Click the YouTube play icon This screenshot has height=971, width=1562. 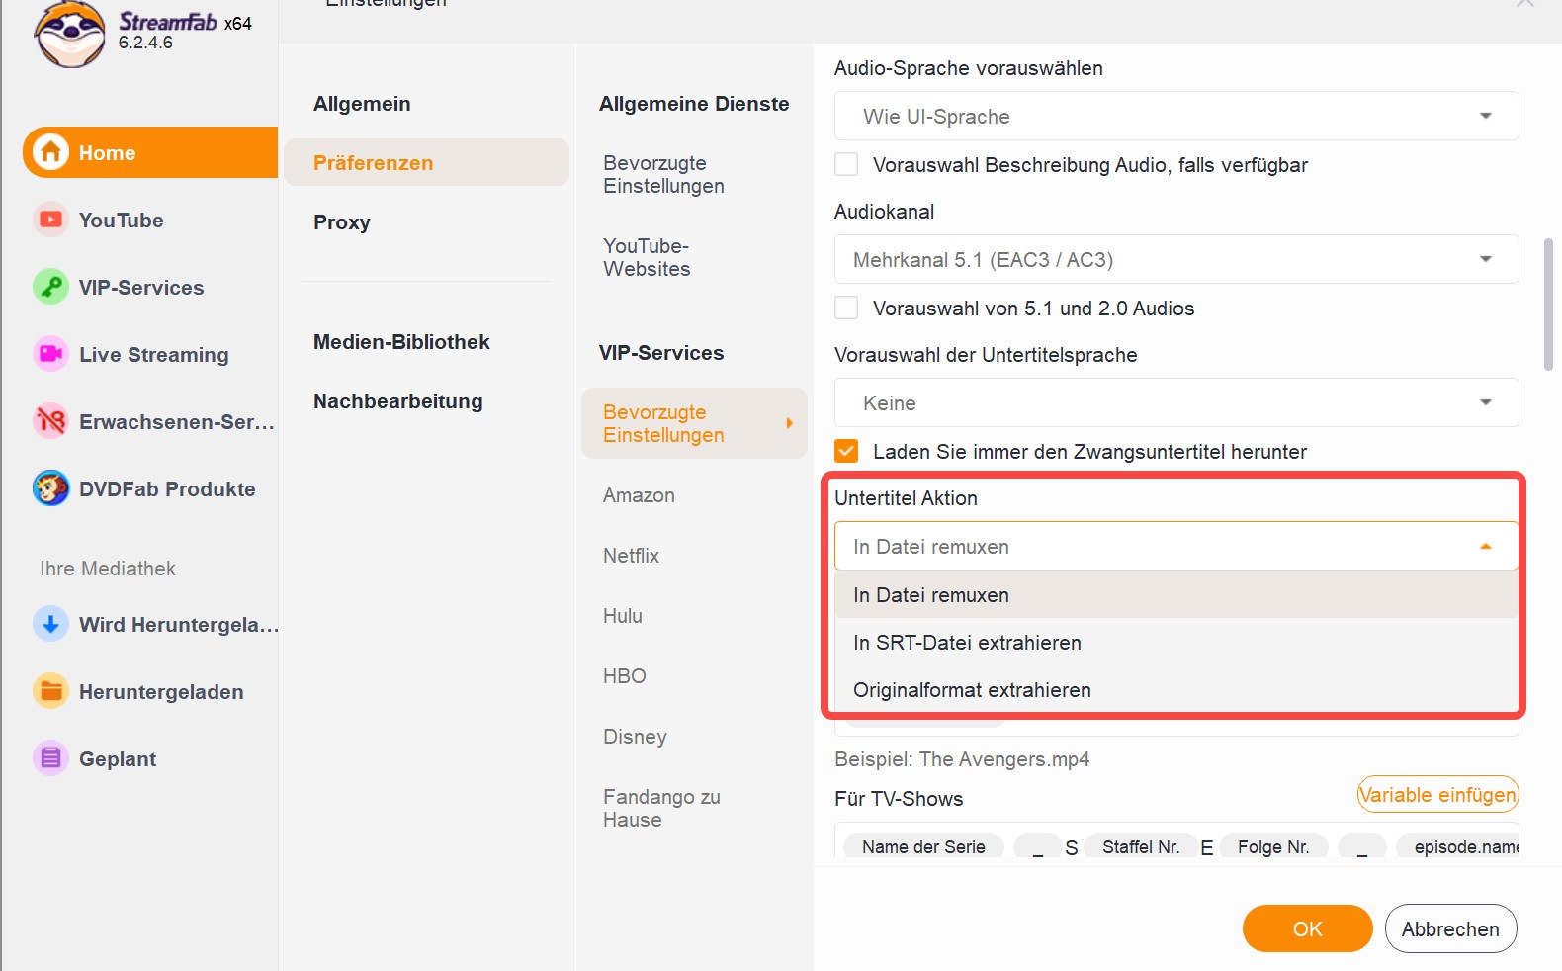tap(50, 220)
